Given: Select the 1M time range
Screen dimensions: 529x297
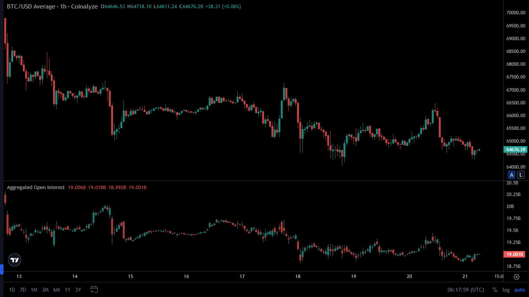Looking at the screenshot, I should coord(34,290).
